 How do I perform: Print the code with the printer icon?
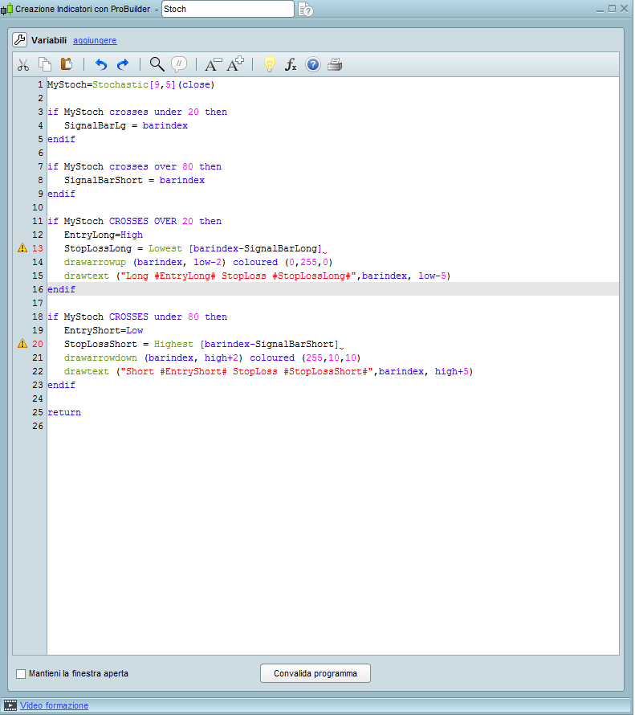pyautogui.click(x=335, y=65)
